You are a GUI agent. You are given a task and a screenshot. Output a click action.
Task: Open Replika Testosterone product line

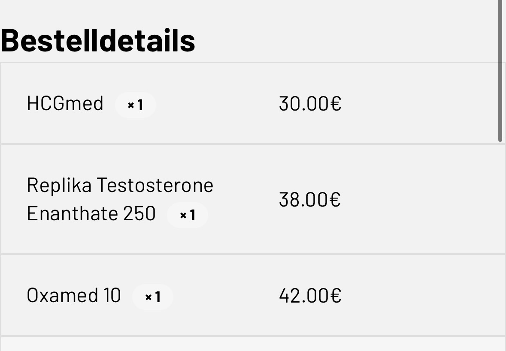(x=120, y=185)
